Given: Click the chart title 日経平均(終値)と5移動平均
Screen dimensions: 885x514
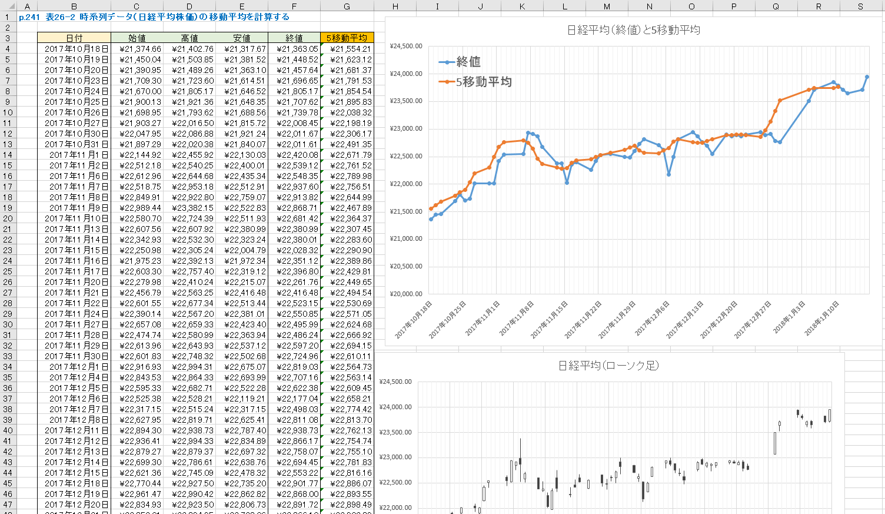Looking at the screenshot, I should [x=633, y=30].
